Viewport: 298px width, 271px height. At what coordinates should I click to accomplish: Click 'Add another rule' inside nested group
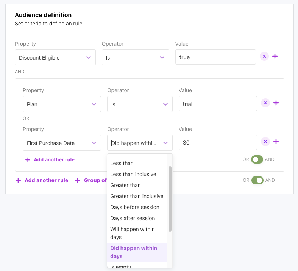[50, 160]
